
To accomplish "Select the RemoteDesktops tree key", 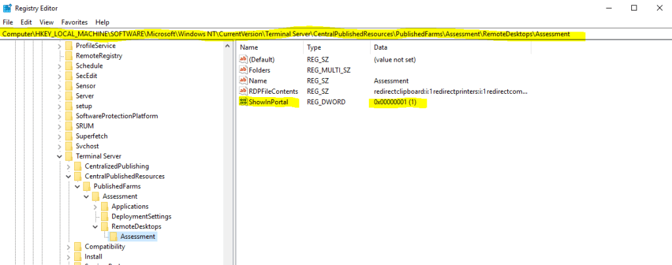I will 136,226.
